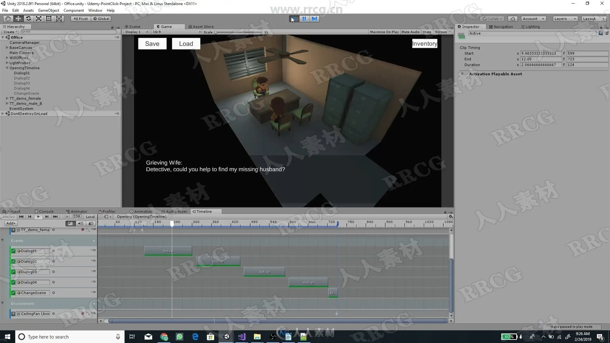Open the Cloud services icon
The image size is (610, 343).
[x=512, y=19]
